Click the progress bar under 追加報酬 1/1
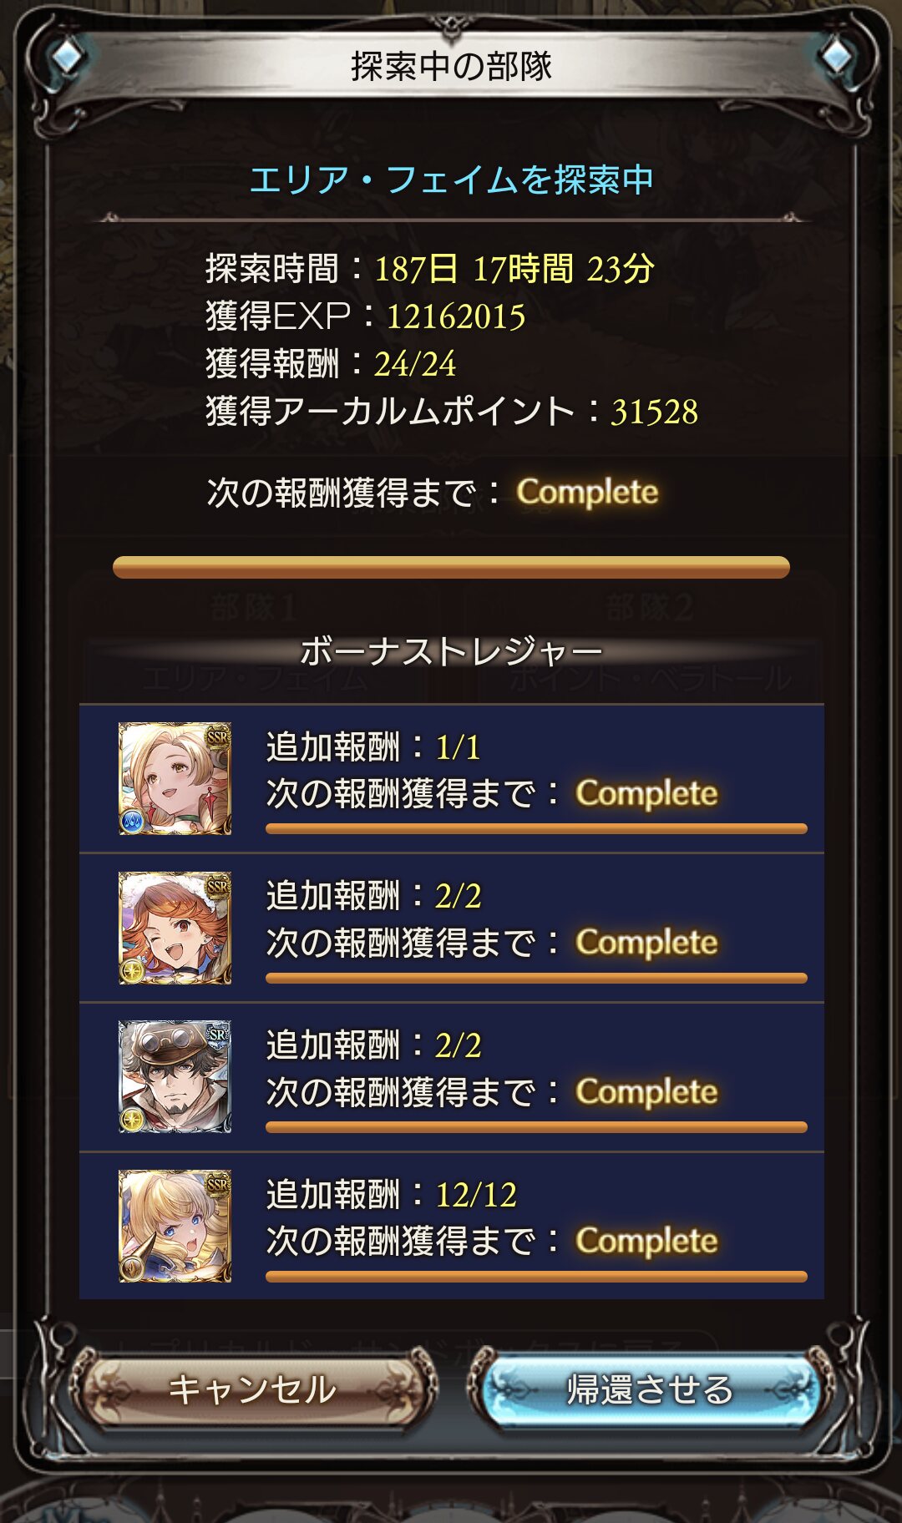The width and height of the screenshot is (902, 1523). (x=536, y=829)
